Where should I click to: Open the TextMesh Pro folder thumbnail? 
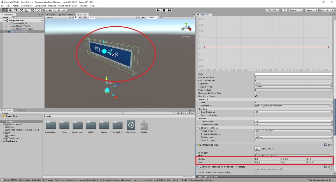click(118, 125)
